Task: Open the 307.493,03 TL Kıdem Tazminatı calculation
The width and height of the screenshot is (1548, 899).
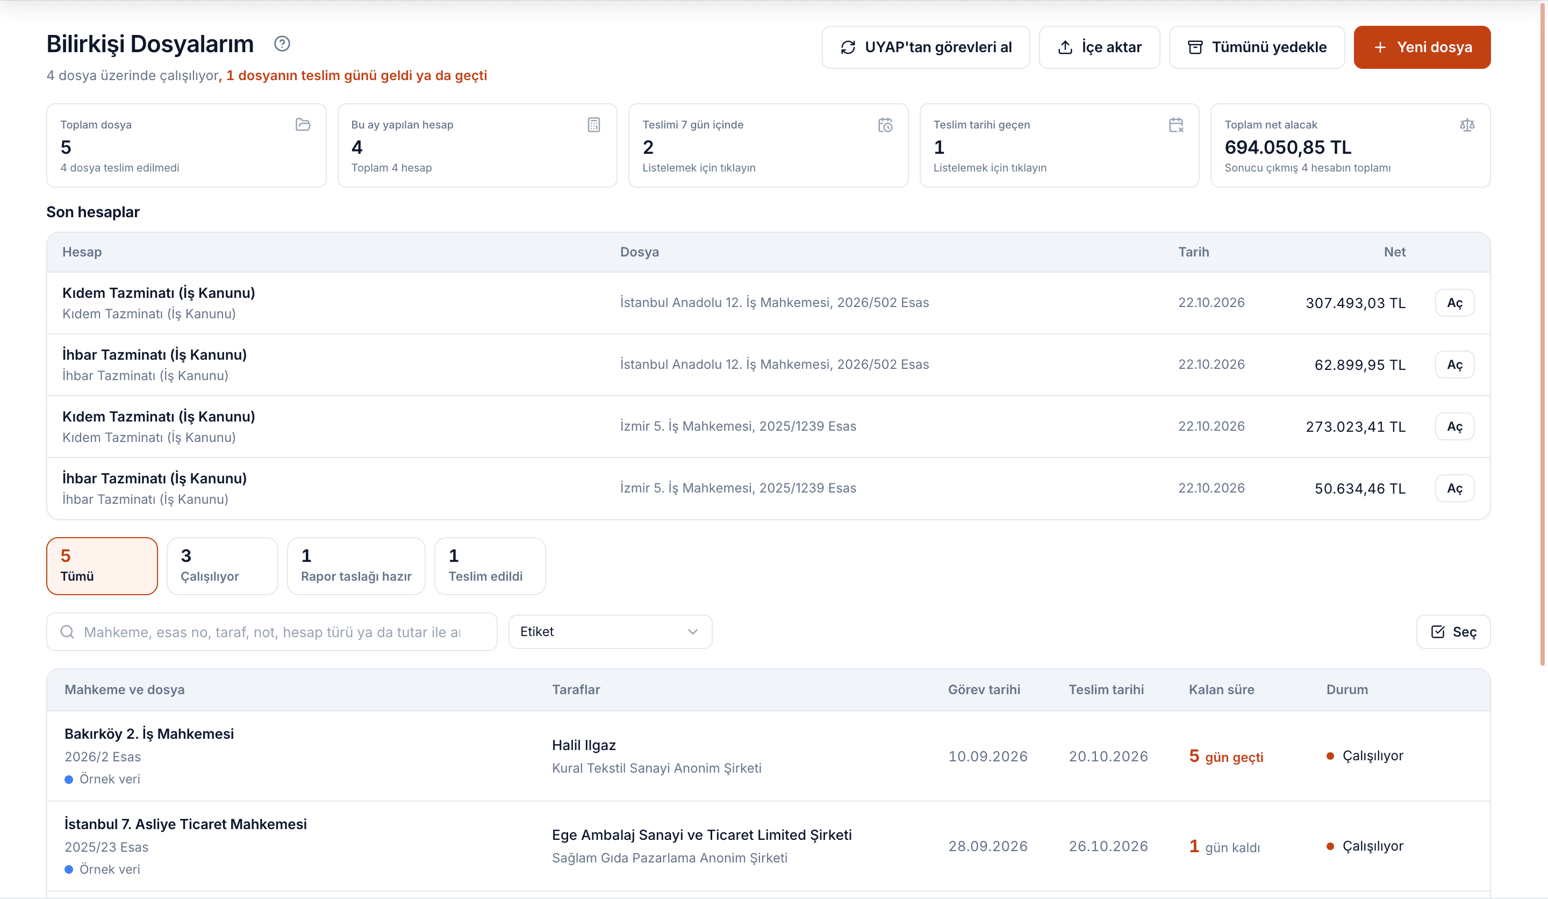Action: (x=1454, y=303)
